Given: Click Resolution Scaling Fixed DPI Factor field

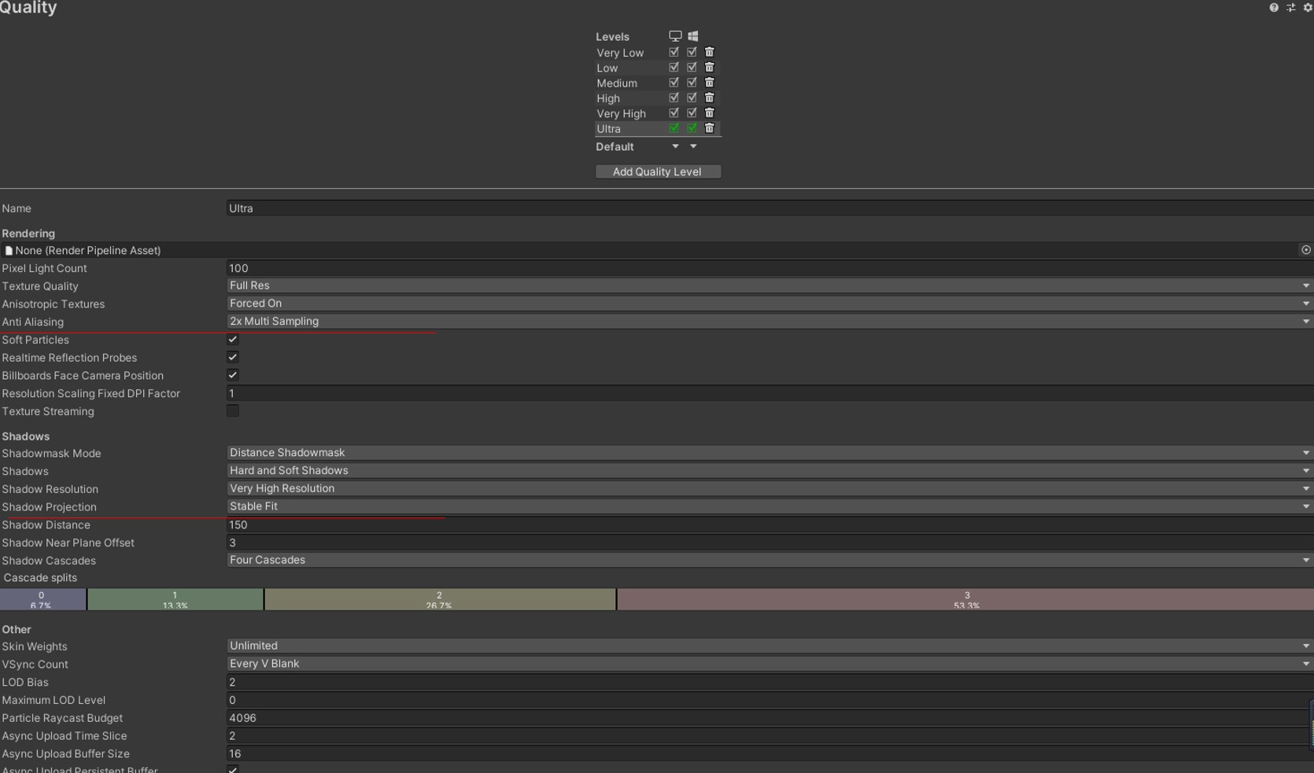Looking at the screenshot, I should [770, 393].
